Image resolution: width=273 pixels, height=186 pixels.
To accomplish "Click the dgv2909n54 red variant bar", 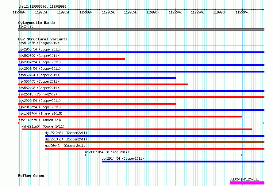I will pyautogui.click(x=97, y=104).
